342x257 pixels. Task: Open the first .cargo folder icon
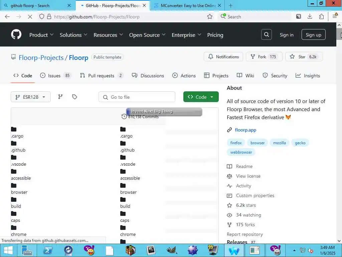point(14,130)
